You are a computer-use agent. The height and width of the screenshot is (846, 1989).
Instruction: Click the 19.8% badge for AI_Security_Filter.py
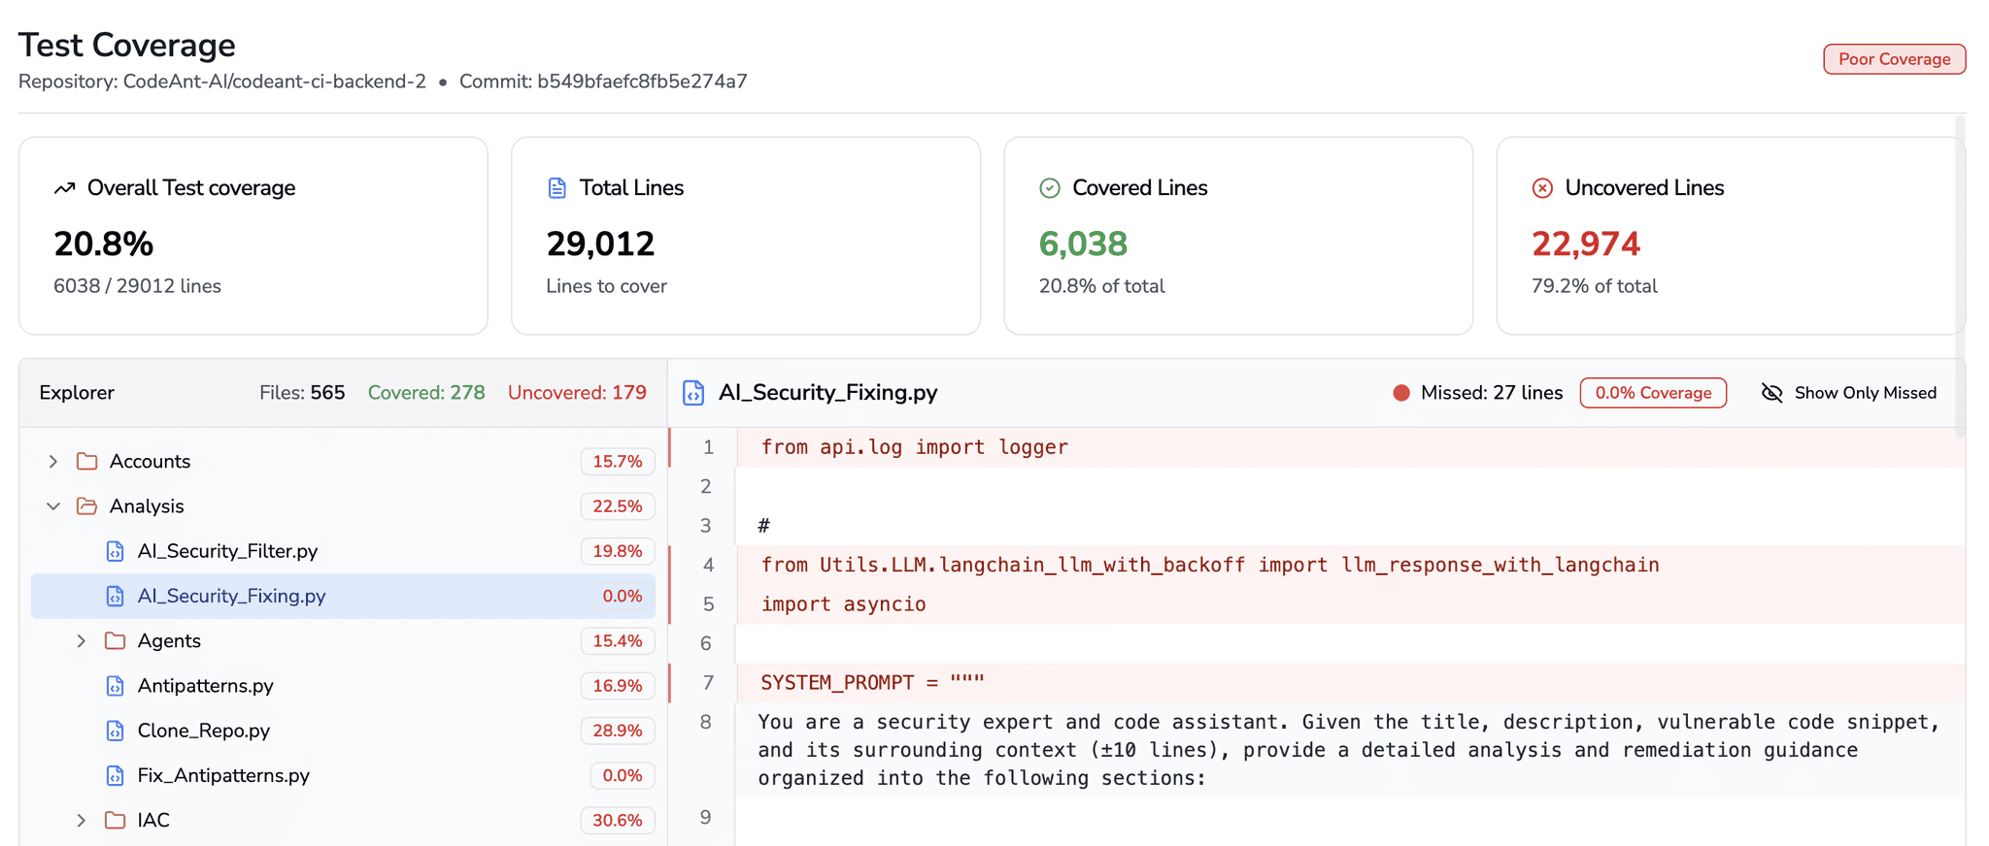coord(618,551)
